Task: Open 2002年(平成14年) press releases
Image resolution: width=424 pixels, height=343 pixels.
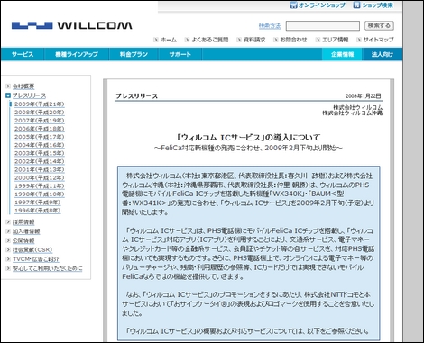Action: (40, 161)
